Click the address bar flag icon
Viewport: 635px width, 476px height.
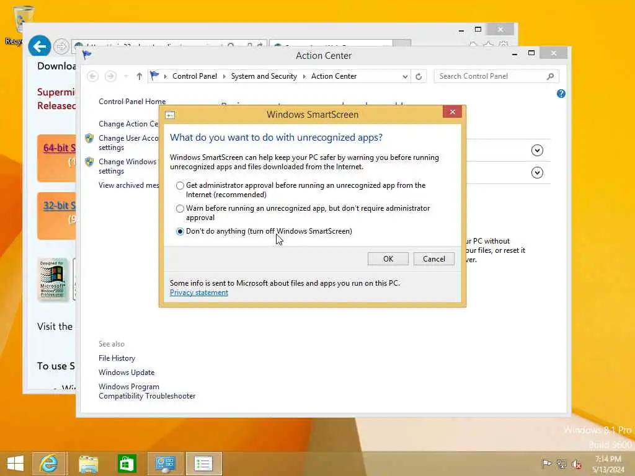(154, 75)
